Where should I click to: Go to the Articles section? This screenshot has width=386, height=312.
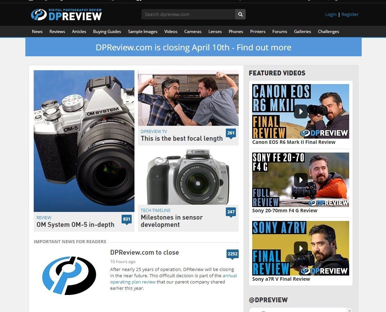point(79,32)
